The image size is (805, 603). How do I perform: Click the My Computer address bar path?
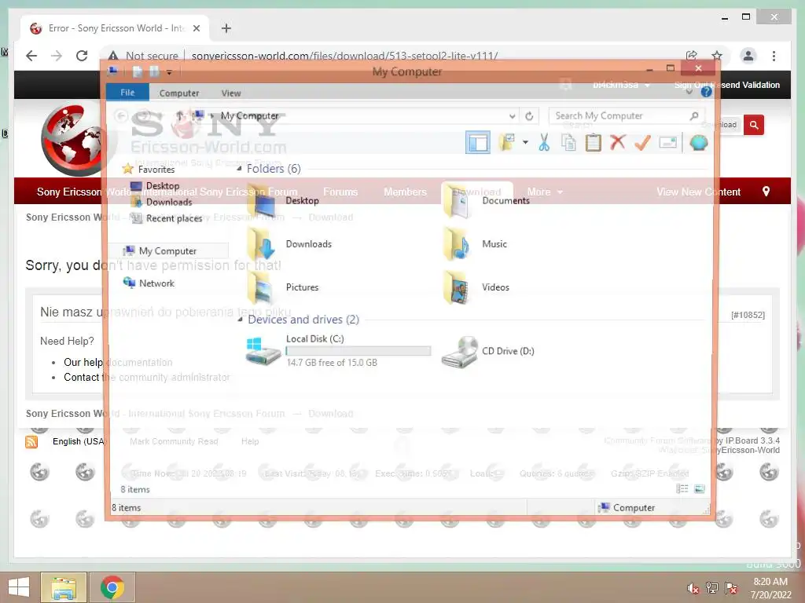tap(249, 116)
